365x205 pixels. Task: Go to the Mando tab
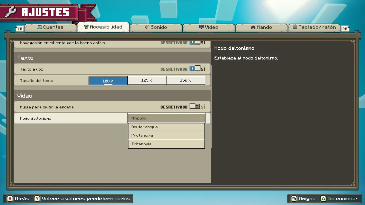(x=262, y=27)
